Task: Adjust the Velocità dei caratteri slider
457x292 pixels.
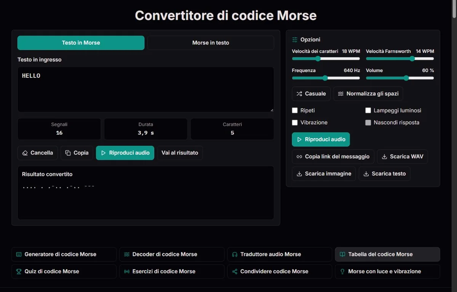Action: pyautogui.click(x=326, y=59)
